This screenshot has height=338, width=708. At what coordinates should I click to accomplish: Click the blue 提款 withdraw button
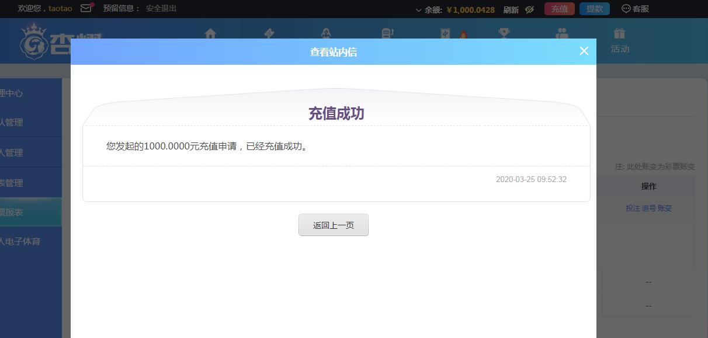pyautogui.click(x=595, y=9)
